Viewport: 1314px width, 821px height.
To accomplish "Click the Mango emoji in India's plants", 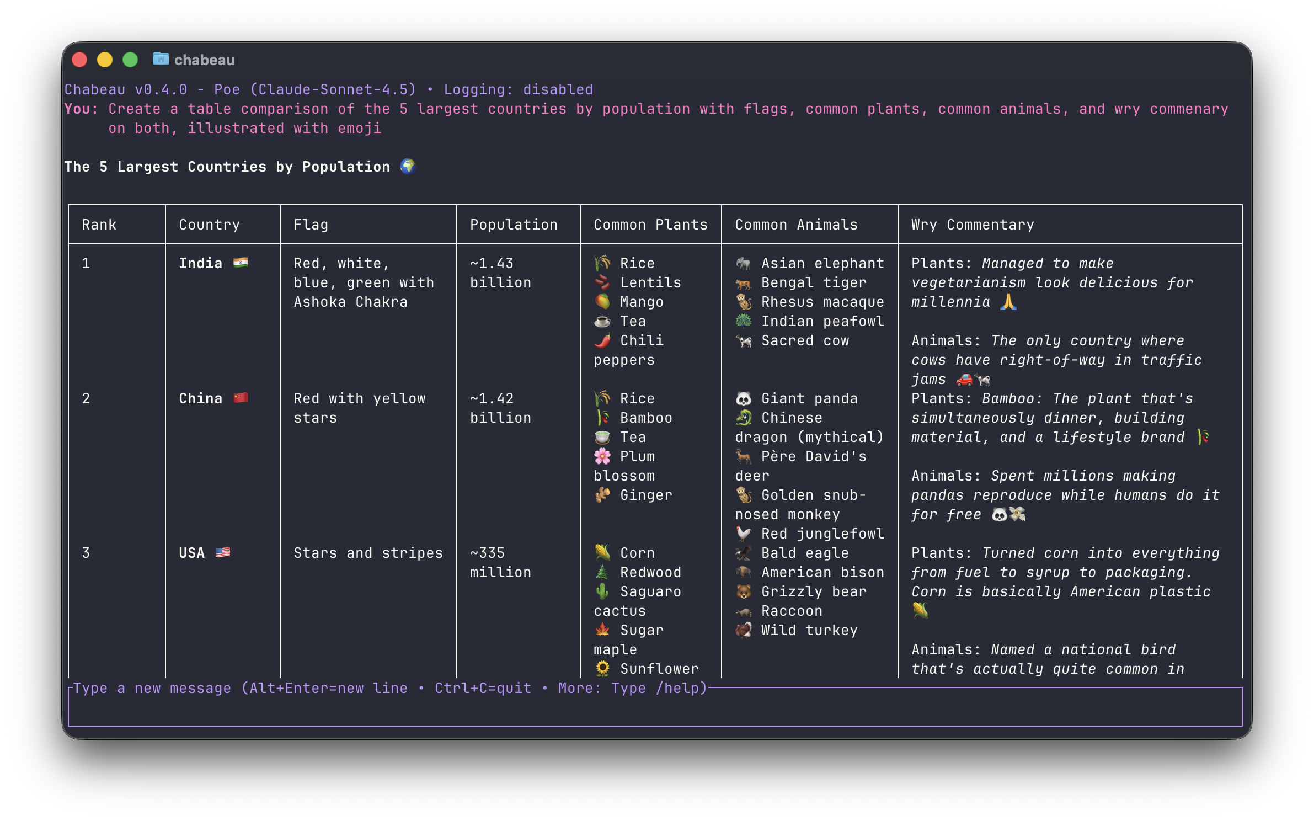I will (602, 302).
